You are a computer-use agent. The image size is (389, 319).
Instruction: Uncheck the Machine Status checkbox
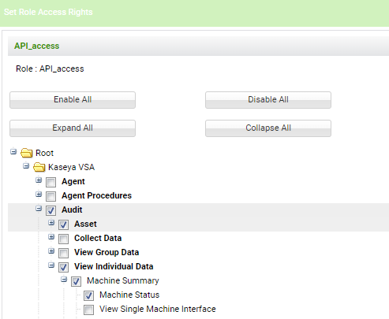coord(88,295)
